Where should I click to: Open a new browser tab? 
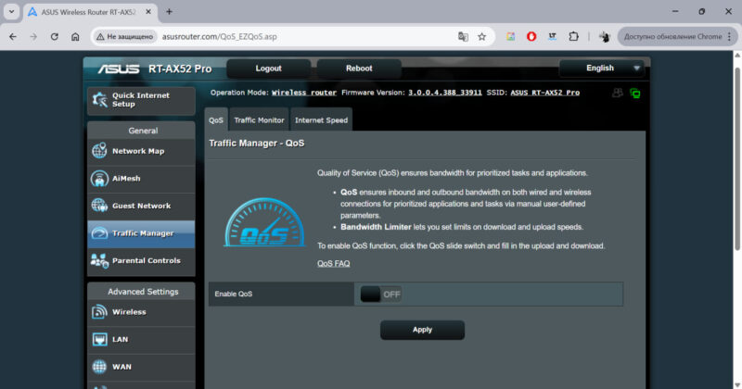169,12
